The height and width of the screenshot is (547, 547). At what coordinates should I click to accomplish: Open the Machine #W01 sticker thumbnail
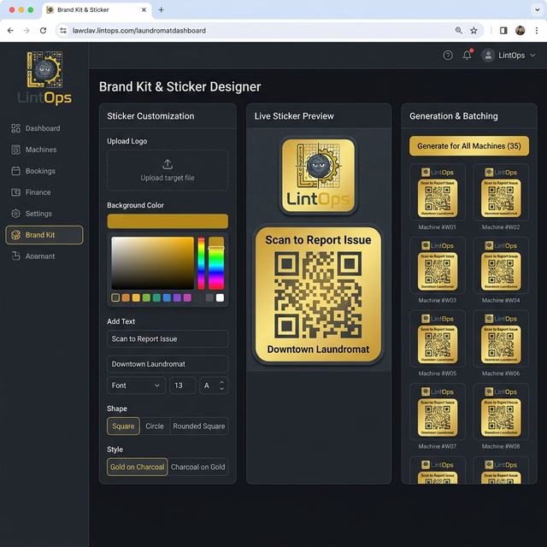(438, 192)
